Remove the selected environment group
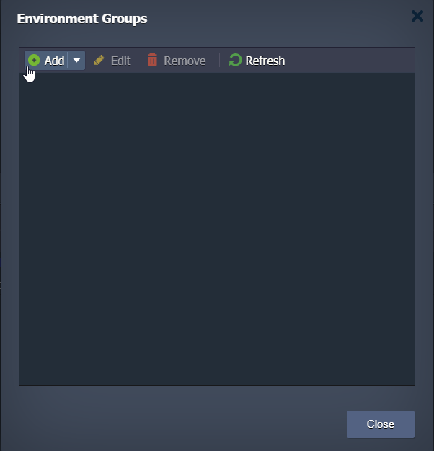The height and width of the screenshot is (451, 434). coord(177,61)
